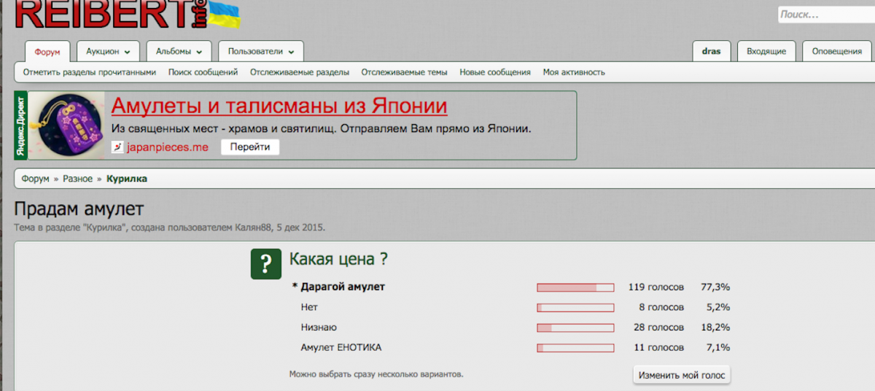Click the Поиск search field
Viewport: 875px width, 391px height.
pos(824,15)
